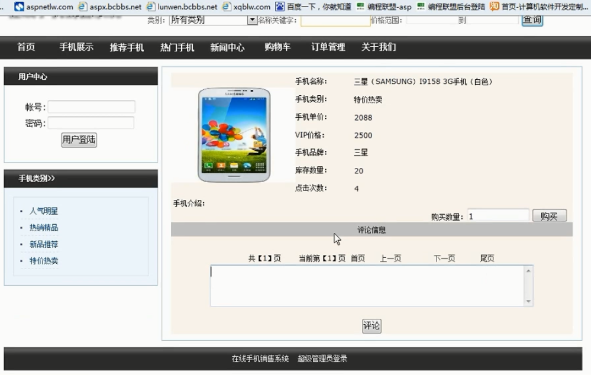This screenshot has width=591, height=375.
Task: Click the 购买 buy button
Action: pyautogui.click(x=550, y=216)
